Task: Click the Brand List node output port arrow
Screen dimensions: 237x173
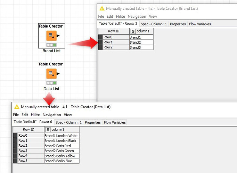Action: tap(58, 36)
